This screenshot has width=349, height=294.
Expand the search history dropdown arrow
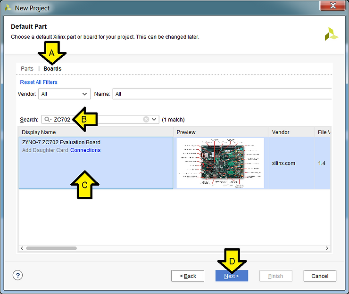pos(154,119)
